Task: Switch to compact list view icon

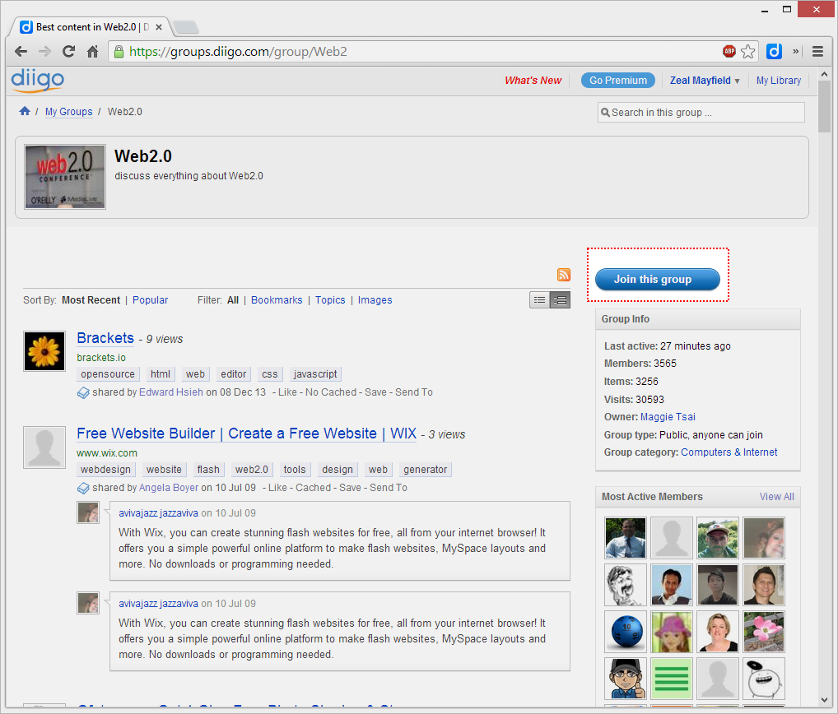Action: pos(540,300)
